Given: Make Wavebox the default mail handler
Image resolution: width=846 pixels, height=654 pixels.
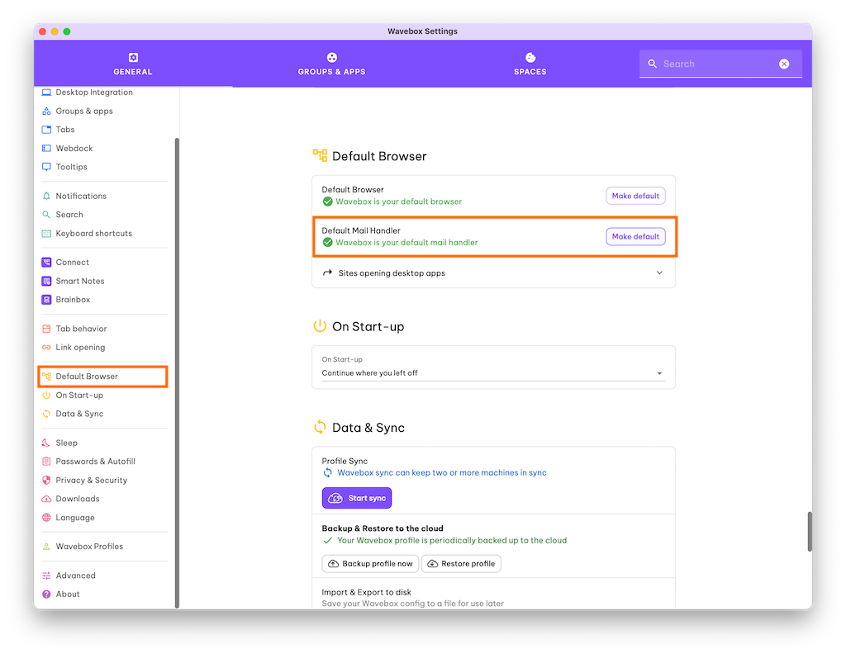Looking at the screenshot, I should click(x=635, y=237).
